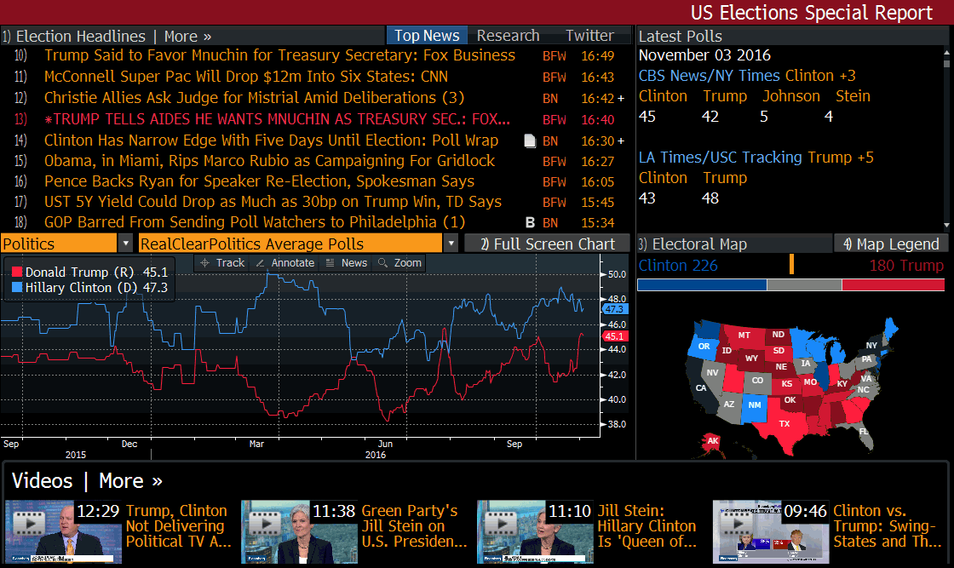Open UST 5Y Yield headline
The image size is (954, 568).
[x=273, y=202]
